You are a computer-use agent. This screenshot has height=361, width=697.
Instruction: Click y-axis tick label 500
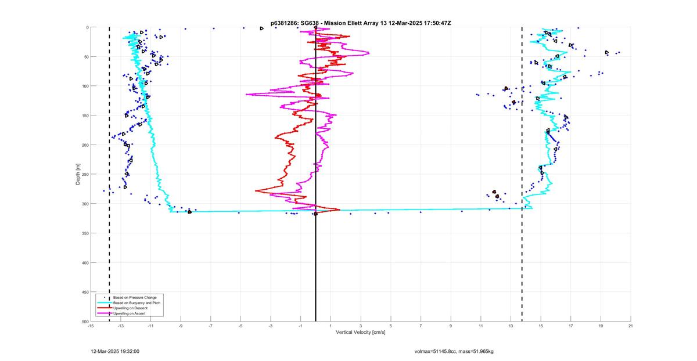(x=85, y=321)
